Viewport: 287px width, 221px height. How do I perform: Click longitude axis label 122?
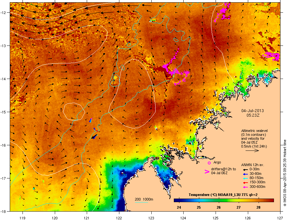click(119, 218)
